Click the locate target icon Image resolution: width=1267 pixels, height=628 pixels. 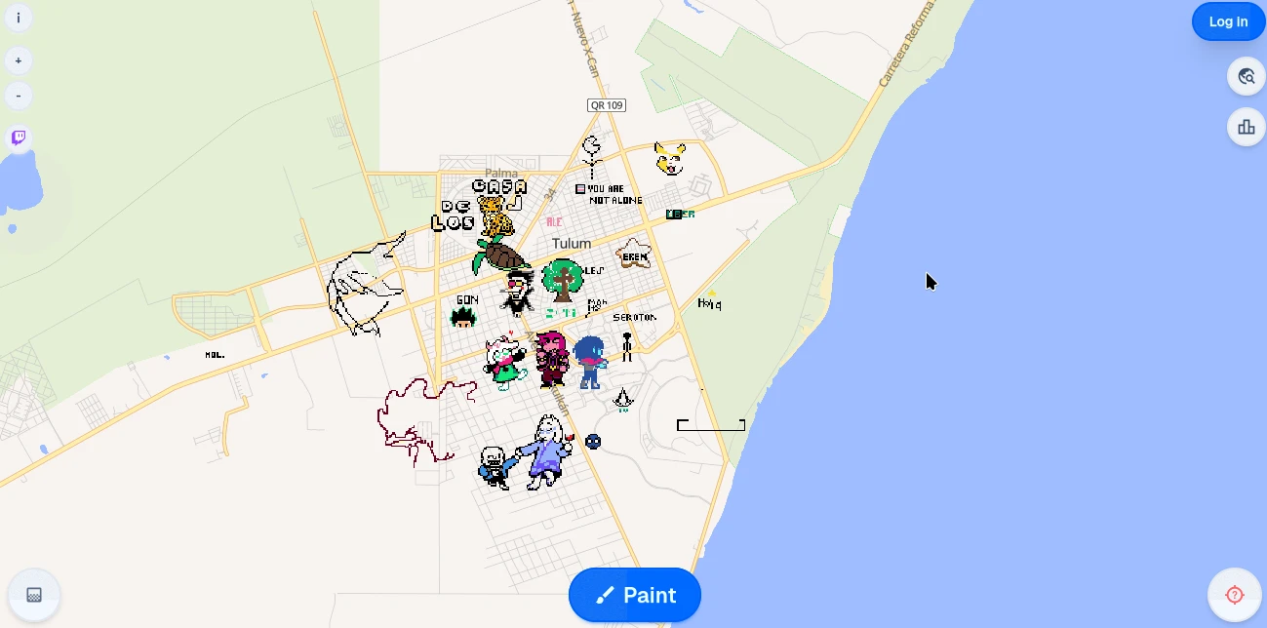pos(1235,595)
